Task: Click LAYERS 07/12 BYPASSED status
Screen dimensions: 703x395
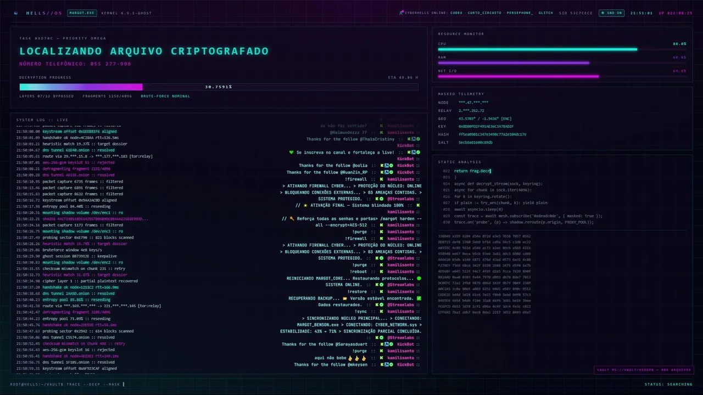Action: tap(47, 96)
